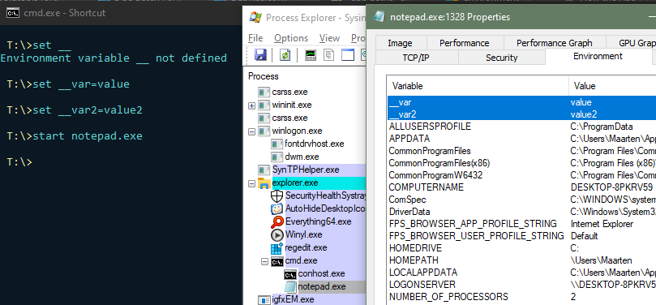Image resolution: width=656 pixels, height=305 pixels.
Task: Switch to the Image tab
Action: pos(400,43)
